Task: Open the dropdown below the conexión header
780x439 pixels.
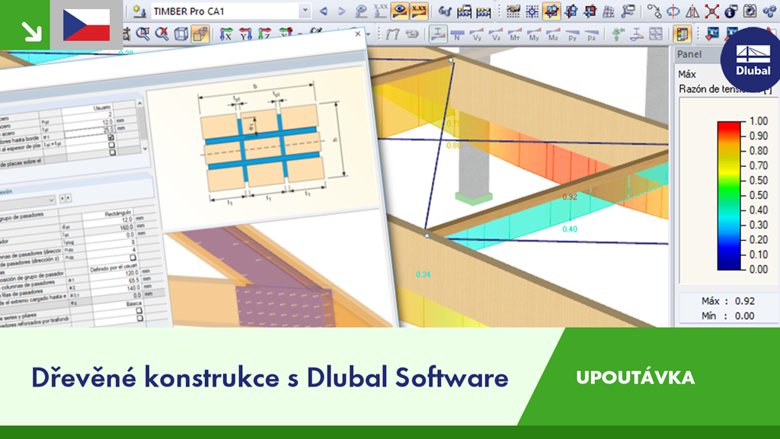Action: click(51, 200)
